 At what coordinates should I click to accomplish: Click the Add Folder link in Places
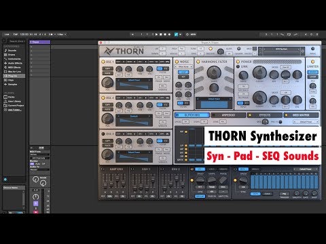pos(15,110)
